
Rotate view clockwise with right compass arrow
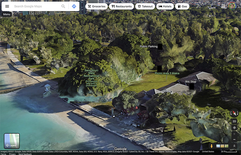[238, 113]
